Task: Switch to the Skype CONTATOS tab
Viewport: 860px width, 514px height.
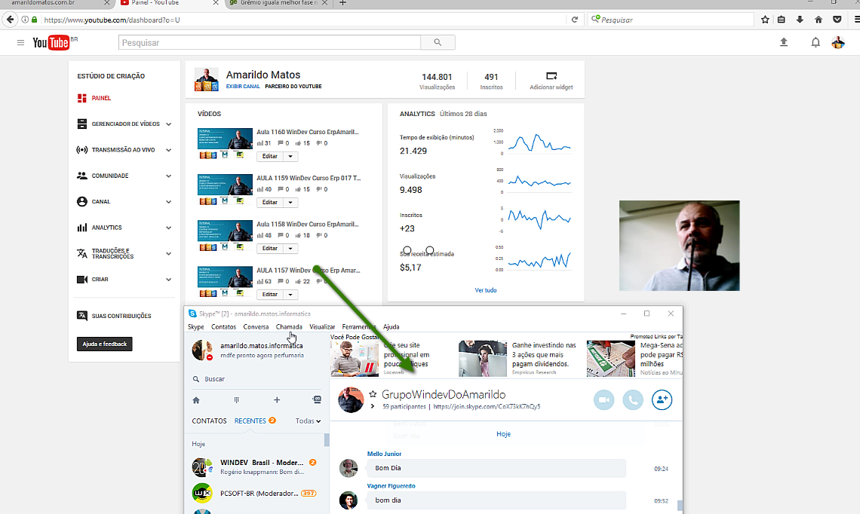Action: click(209, 421)
